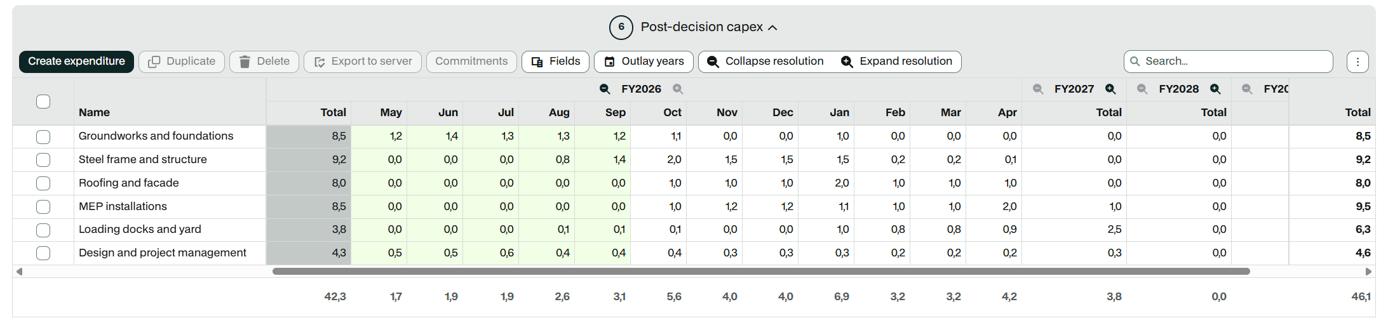1388x330 pixels.
Task: Click Export to server
Action: 363,62
